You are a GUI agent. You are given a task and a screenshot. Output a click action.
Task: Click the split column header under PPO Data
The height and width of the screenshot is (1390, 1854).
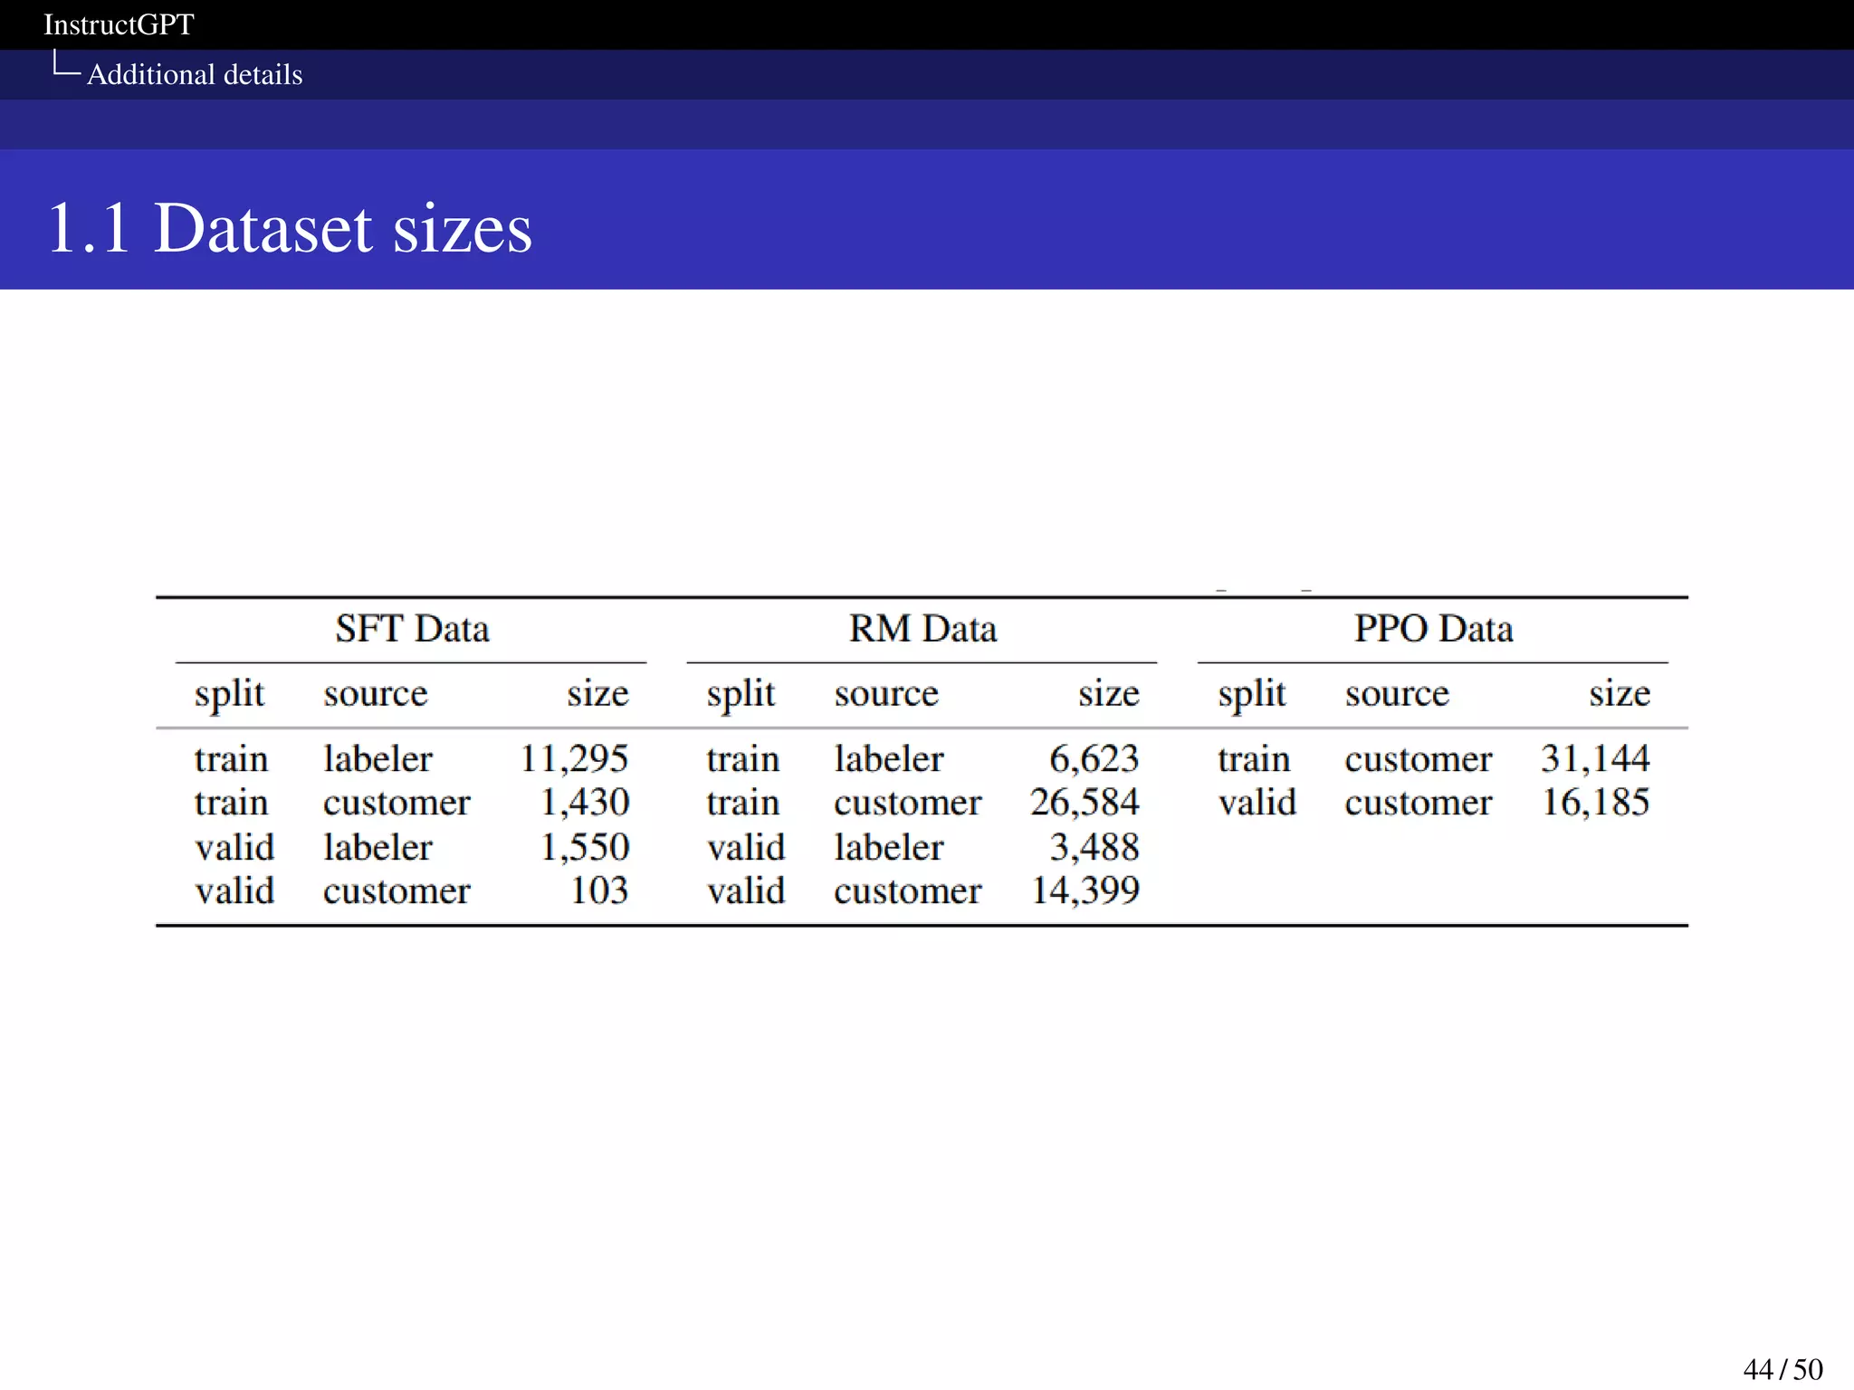point(1252,695)
